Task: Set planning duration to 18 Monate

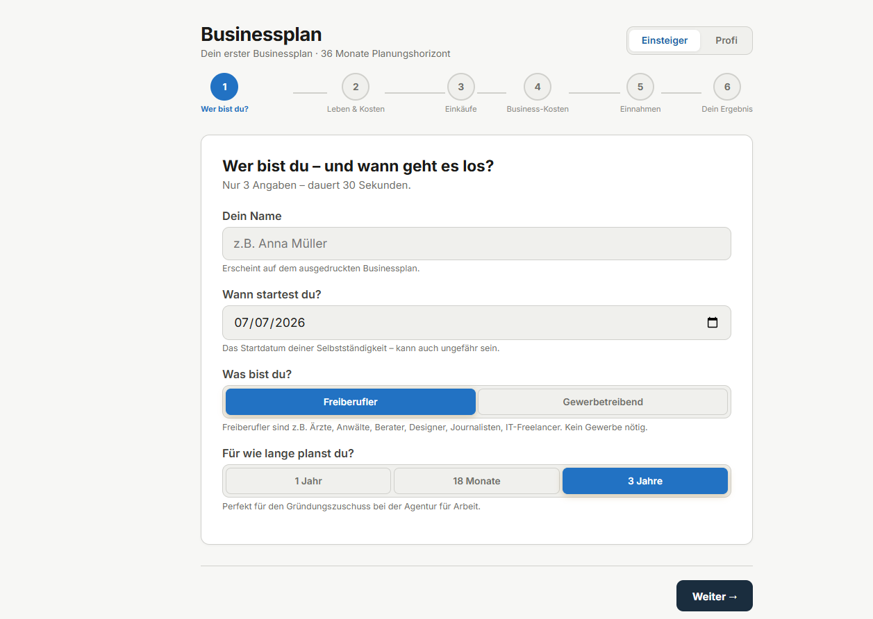Action: click(476, 481)
